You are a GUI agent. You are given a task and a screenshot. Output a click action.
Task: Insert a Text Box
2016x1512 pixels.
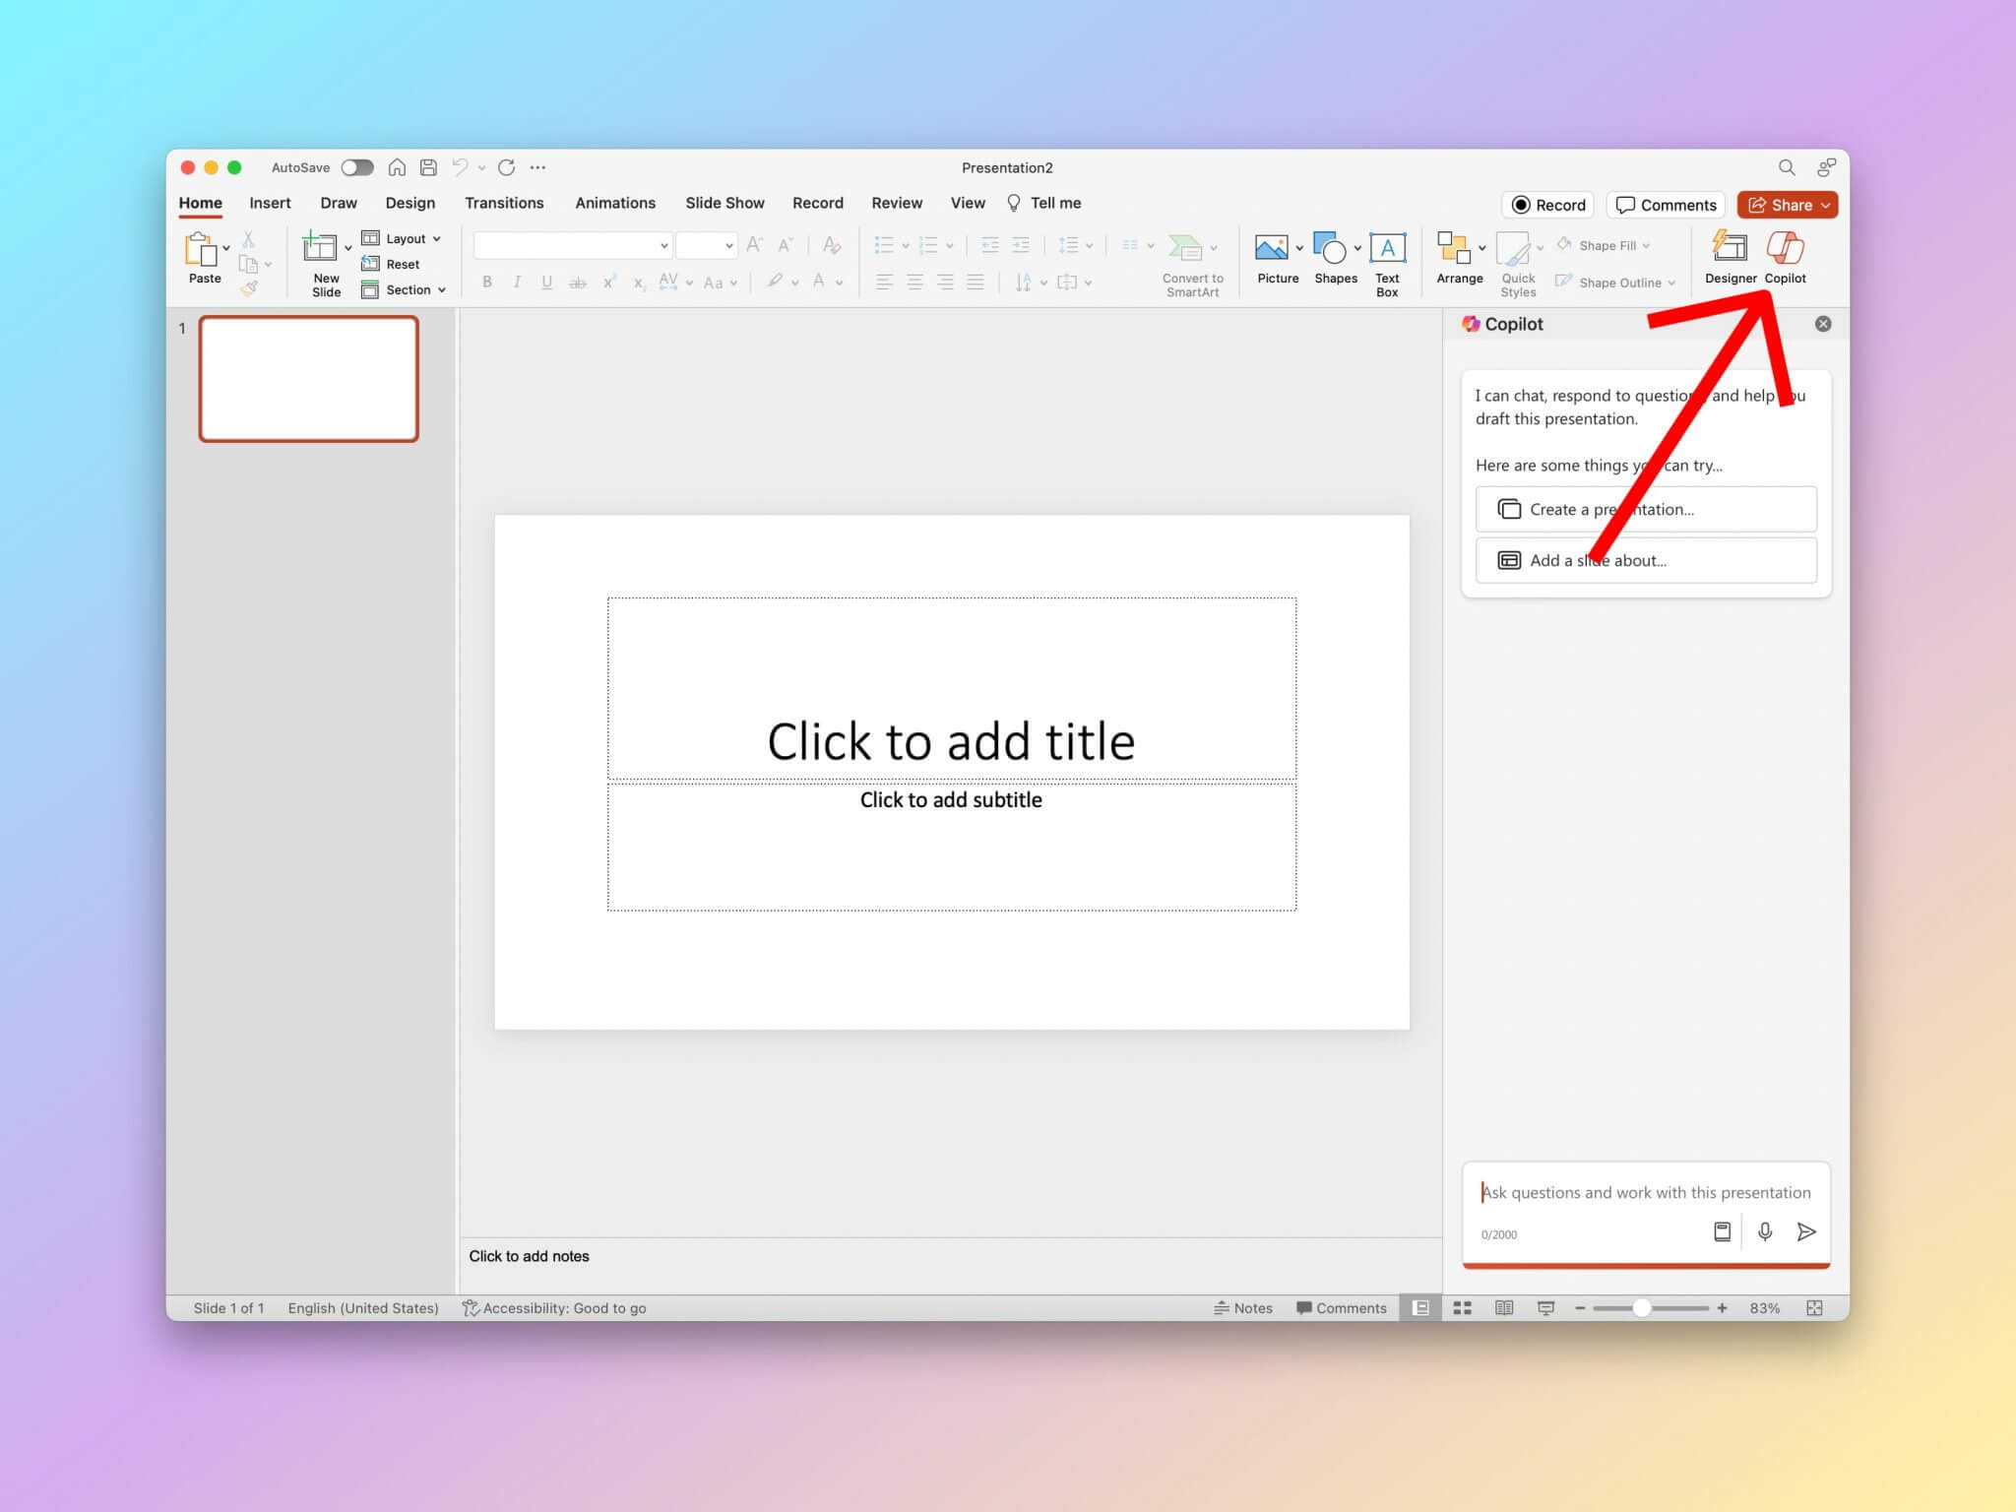[x=1387, y=258]
